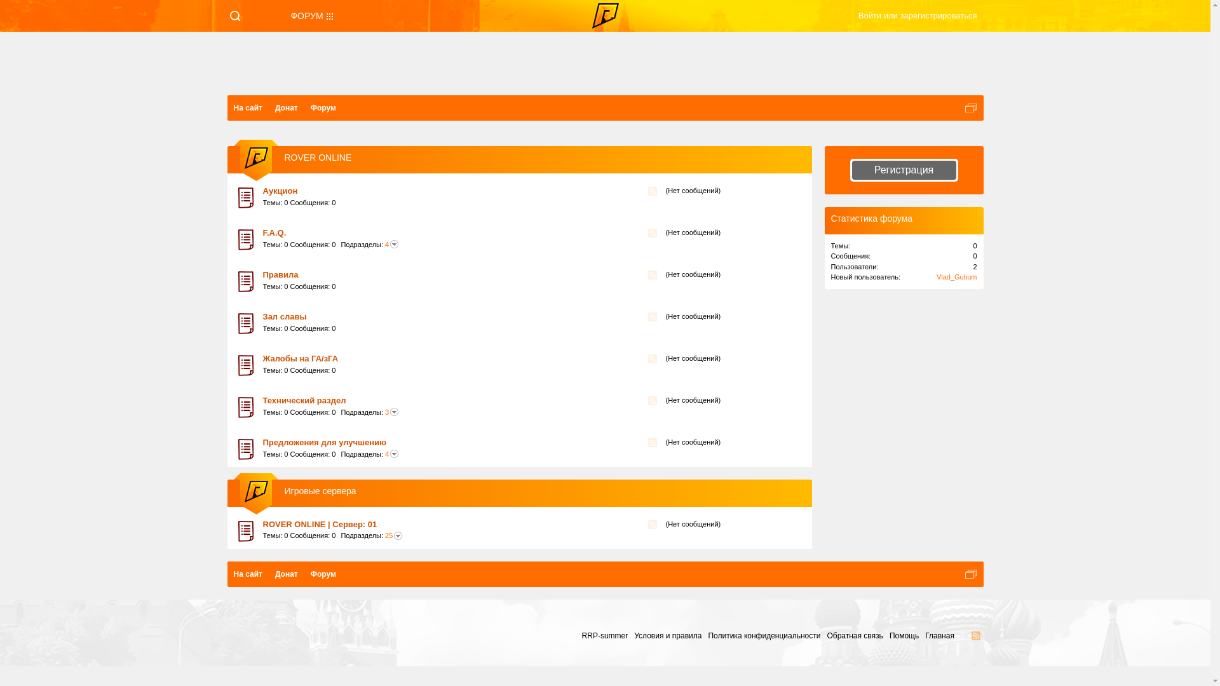Screen dimensions: 1220x686
Task: Open the Игровые сервера category title
Action: (320, 491)
